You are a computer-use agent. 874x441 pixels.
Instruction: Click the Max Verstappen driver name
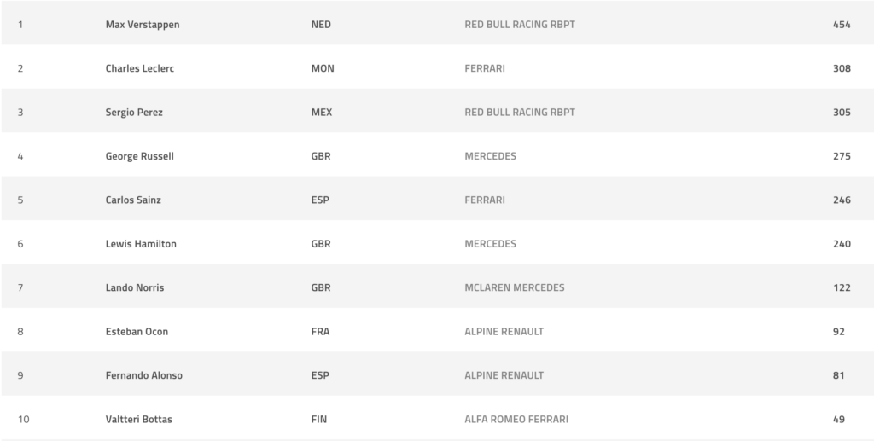point(143,25)
